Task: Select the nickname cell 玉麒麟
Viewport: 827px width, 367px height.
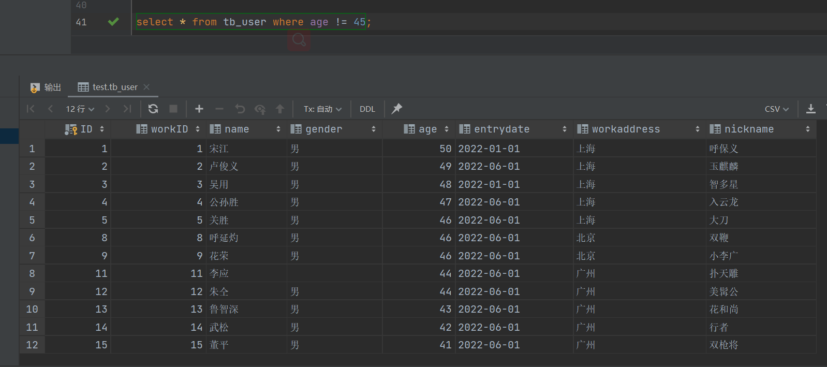Action: (761, 166)
